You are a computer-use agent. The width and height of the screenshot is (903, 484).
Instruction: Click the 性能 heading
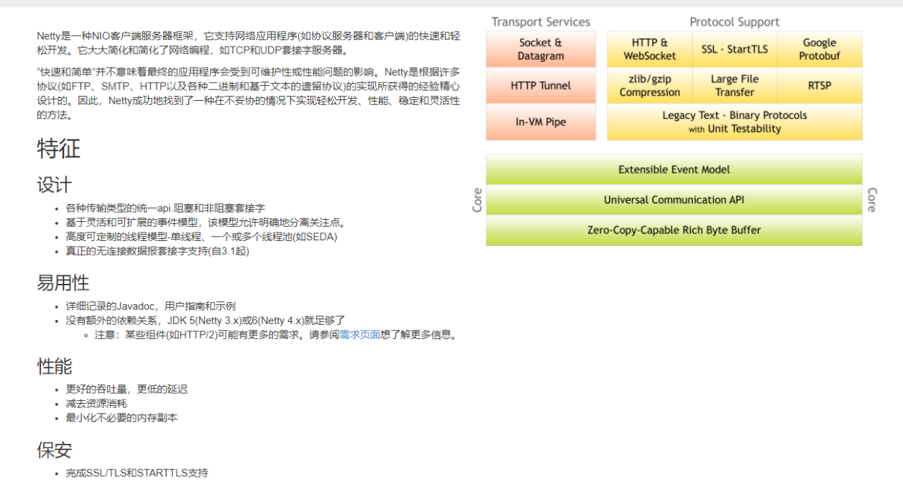coord(54,367)
